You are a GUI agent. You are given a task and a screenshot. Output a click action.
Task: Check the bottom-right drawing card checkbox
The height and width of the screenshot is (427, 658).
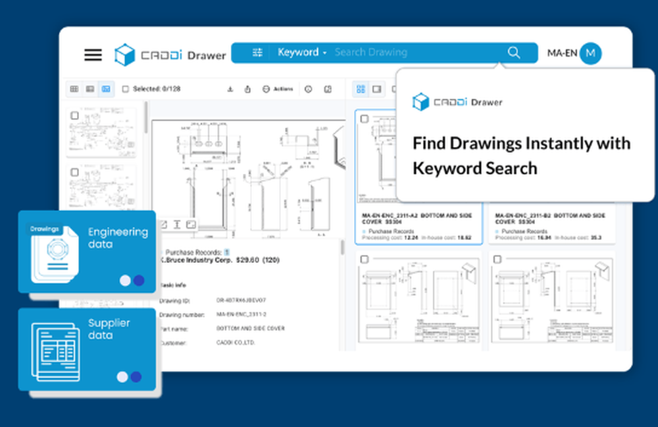tap(497, 260)
